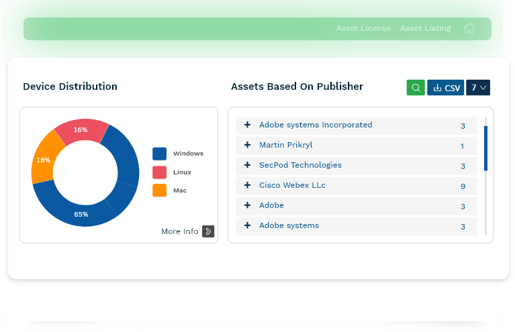
Task: Select the Adobe systems publisher name
Action: coord(289,225)
